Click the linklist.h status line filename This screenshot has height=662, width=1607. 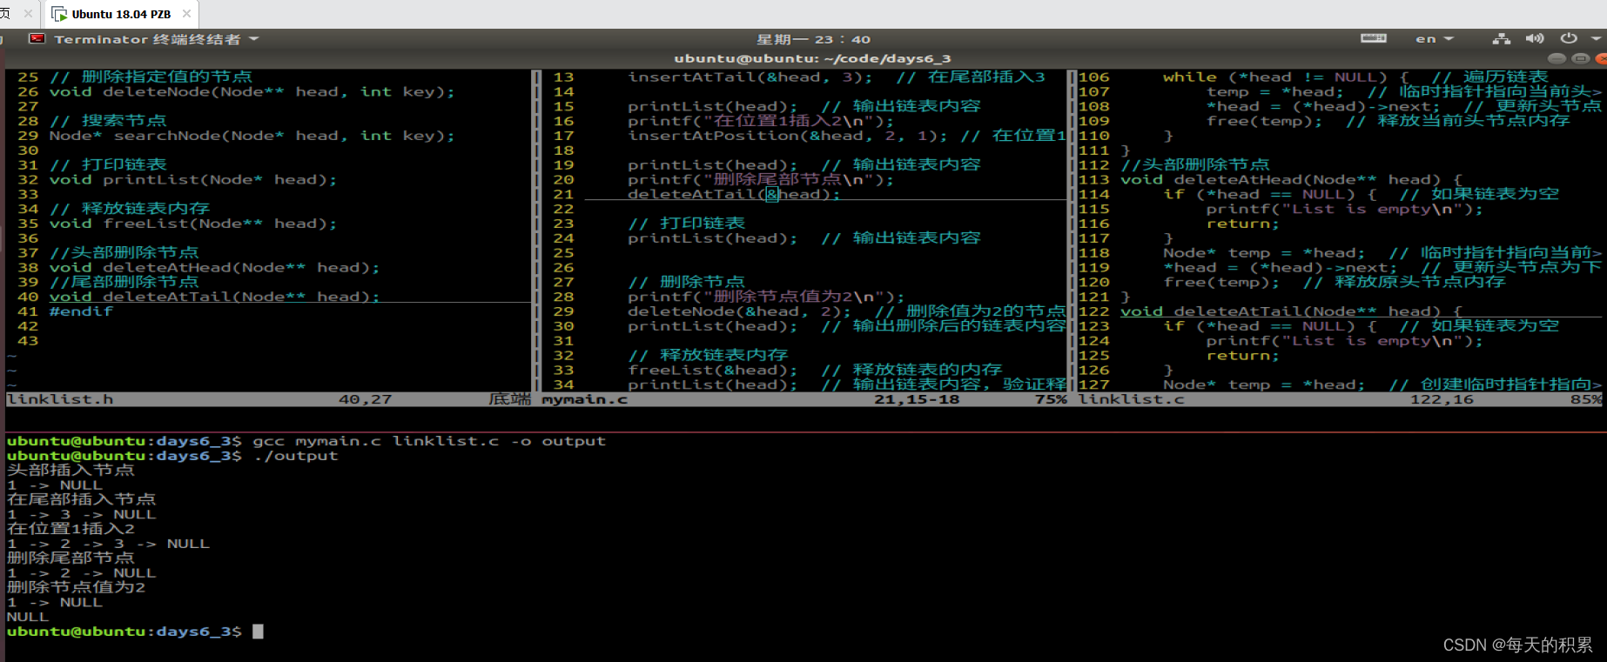[x=60, y=399]
